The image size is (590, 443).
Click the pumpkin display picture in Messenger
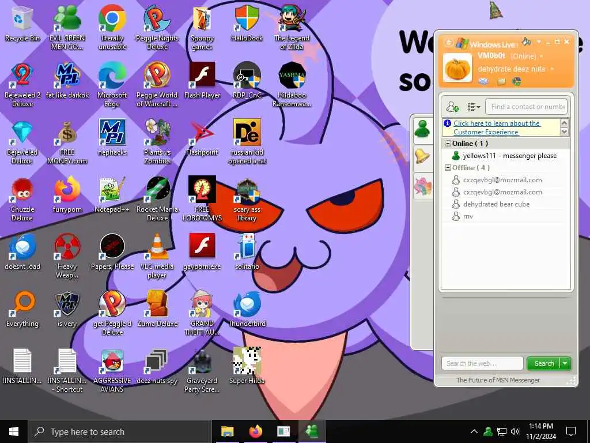point(457,68)
